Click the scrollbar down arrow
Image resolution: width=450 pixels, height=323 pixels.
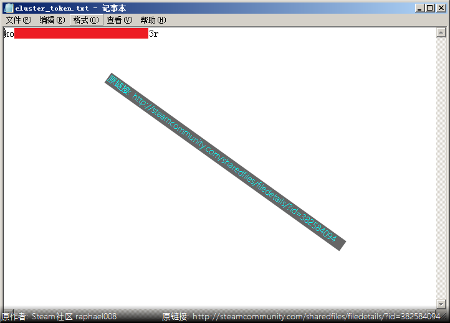[441, 304]
